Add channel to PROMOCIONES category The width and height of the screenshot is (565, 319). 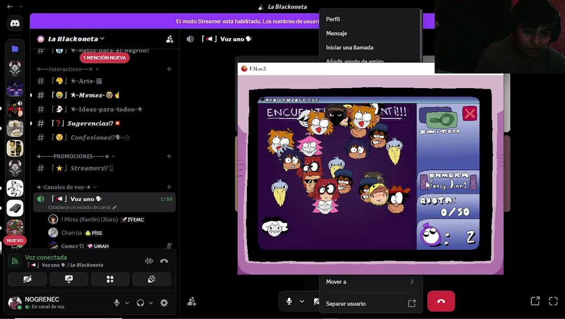click(x=169, y=156)
